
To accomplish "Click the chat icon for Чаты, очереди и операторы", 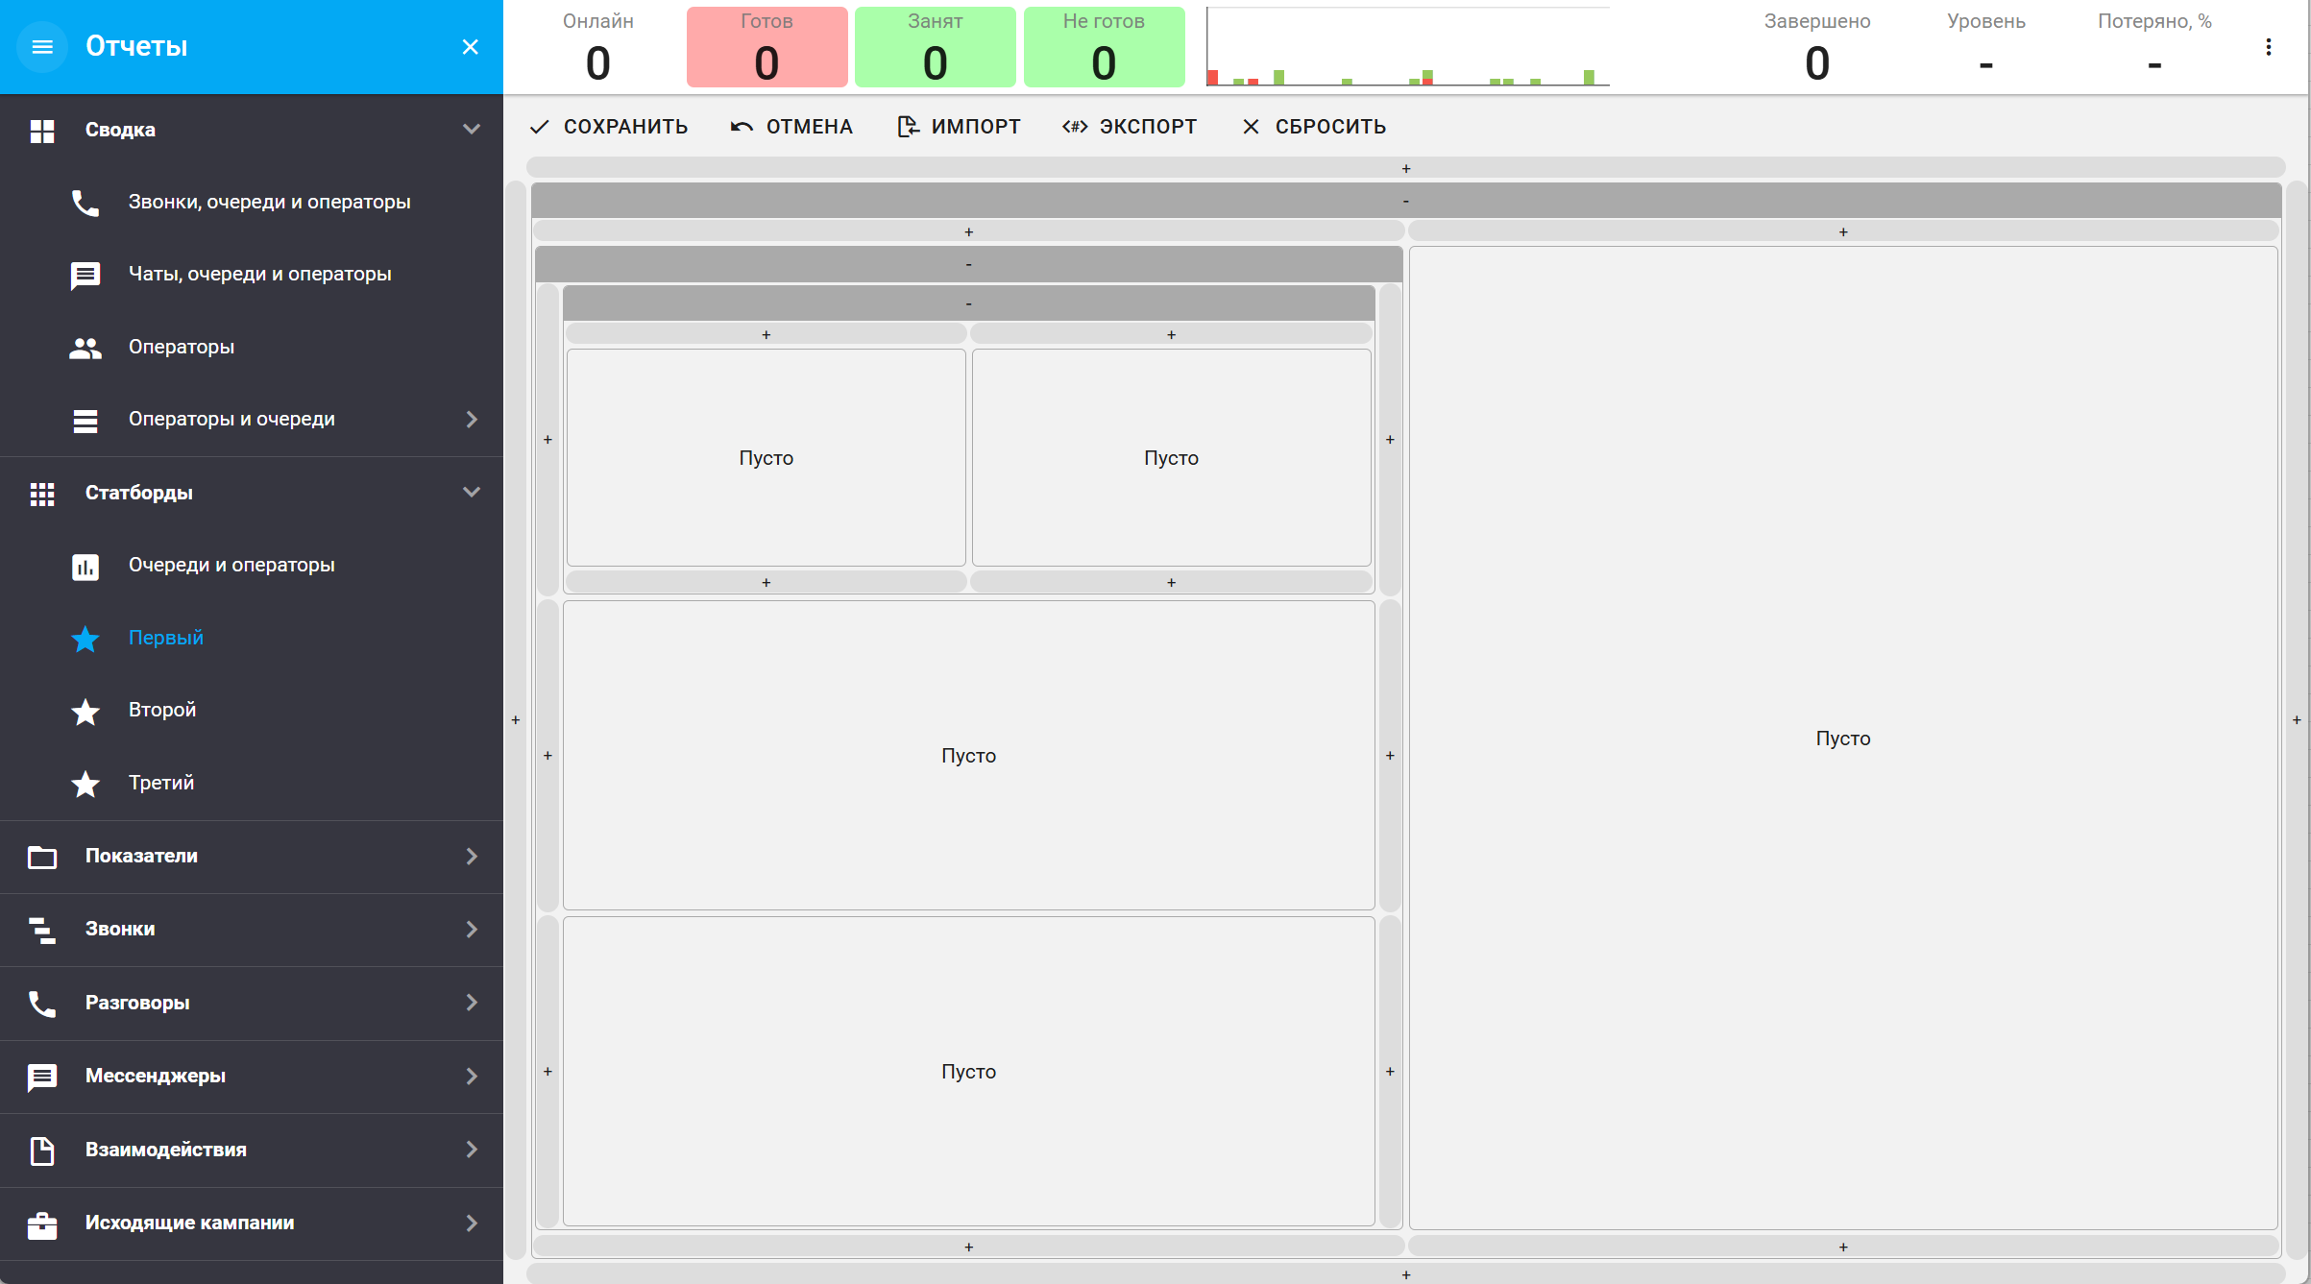I will coord(85,276).
